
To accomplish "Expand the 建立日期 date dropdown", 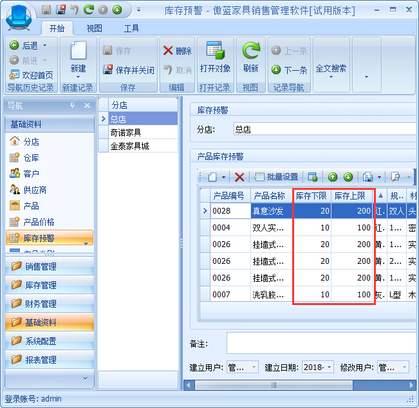I will (330, 367).
